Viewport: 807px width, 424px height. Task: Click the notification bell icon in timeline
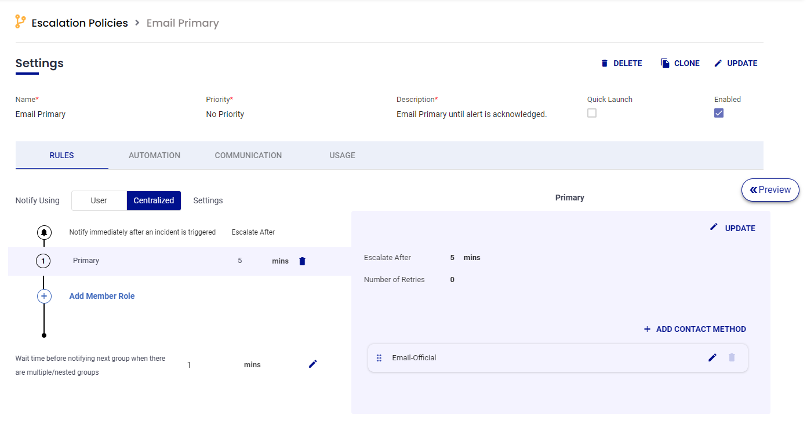(x=44, y=232)
